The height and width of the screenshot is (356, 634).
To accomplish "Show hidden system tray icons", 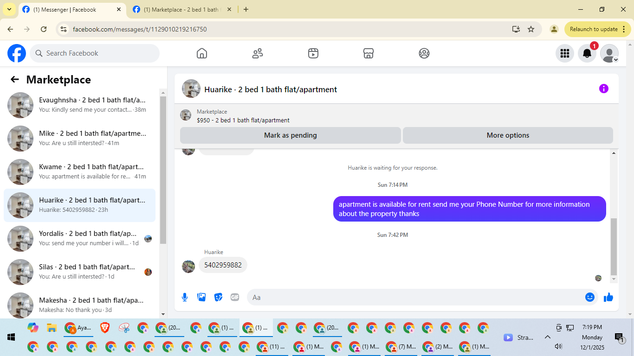I will coord(547,337).
